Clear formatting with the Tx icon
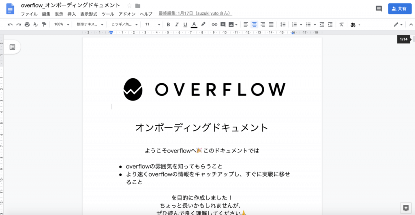Screen dimensions: 415x215 pos(341,25)
